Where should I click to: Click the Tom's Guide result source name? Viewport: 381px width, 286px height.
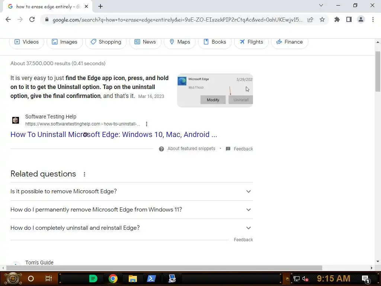39,263
